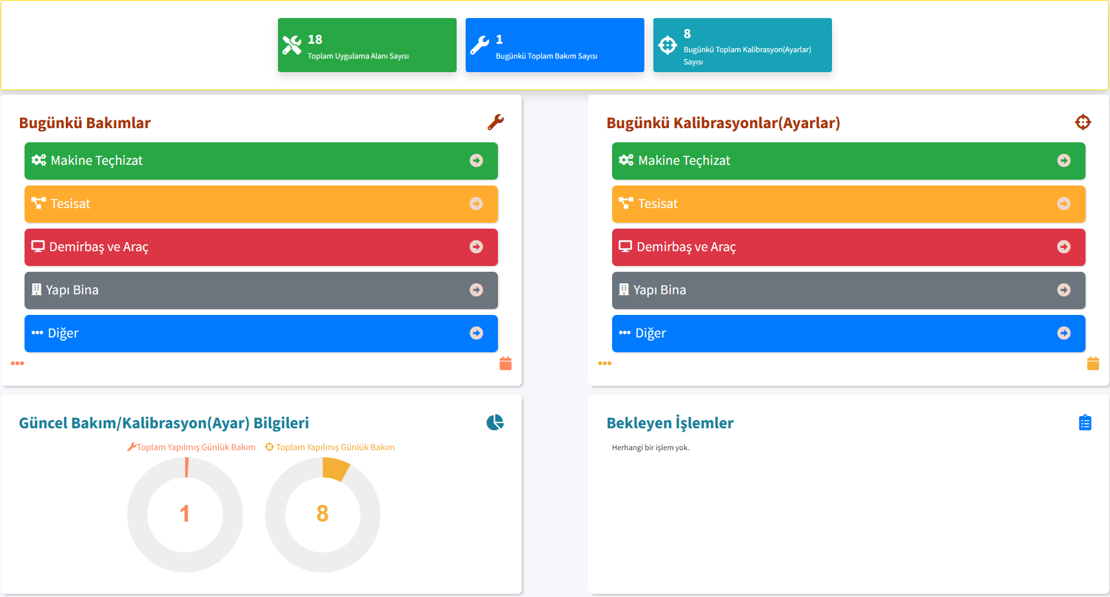This screenshot has width=1110, height=597.
Task: Open the orange calendar icon under Bugünkü Bakımlar
Action: tap(506, 364)
